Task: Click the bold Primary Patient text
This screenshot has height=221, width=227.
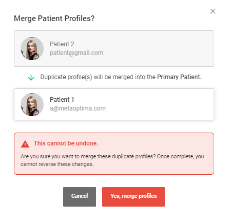Action: pos(179,77)
